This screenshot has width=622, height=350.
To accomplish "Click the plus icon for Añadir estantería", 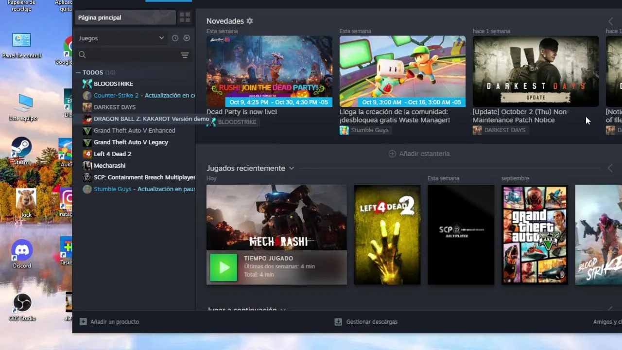I will coord(392,154).
